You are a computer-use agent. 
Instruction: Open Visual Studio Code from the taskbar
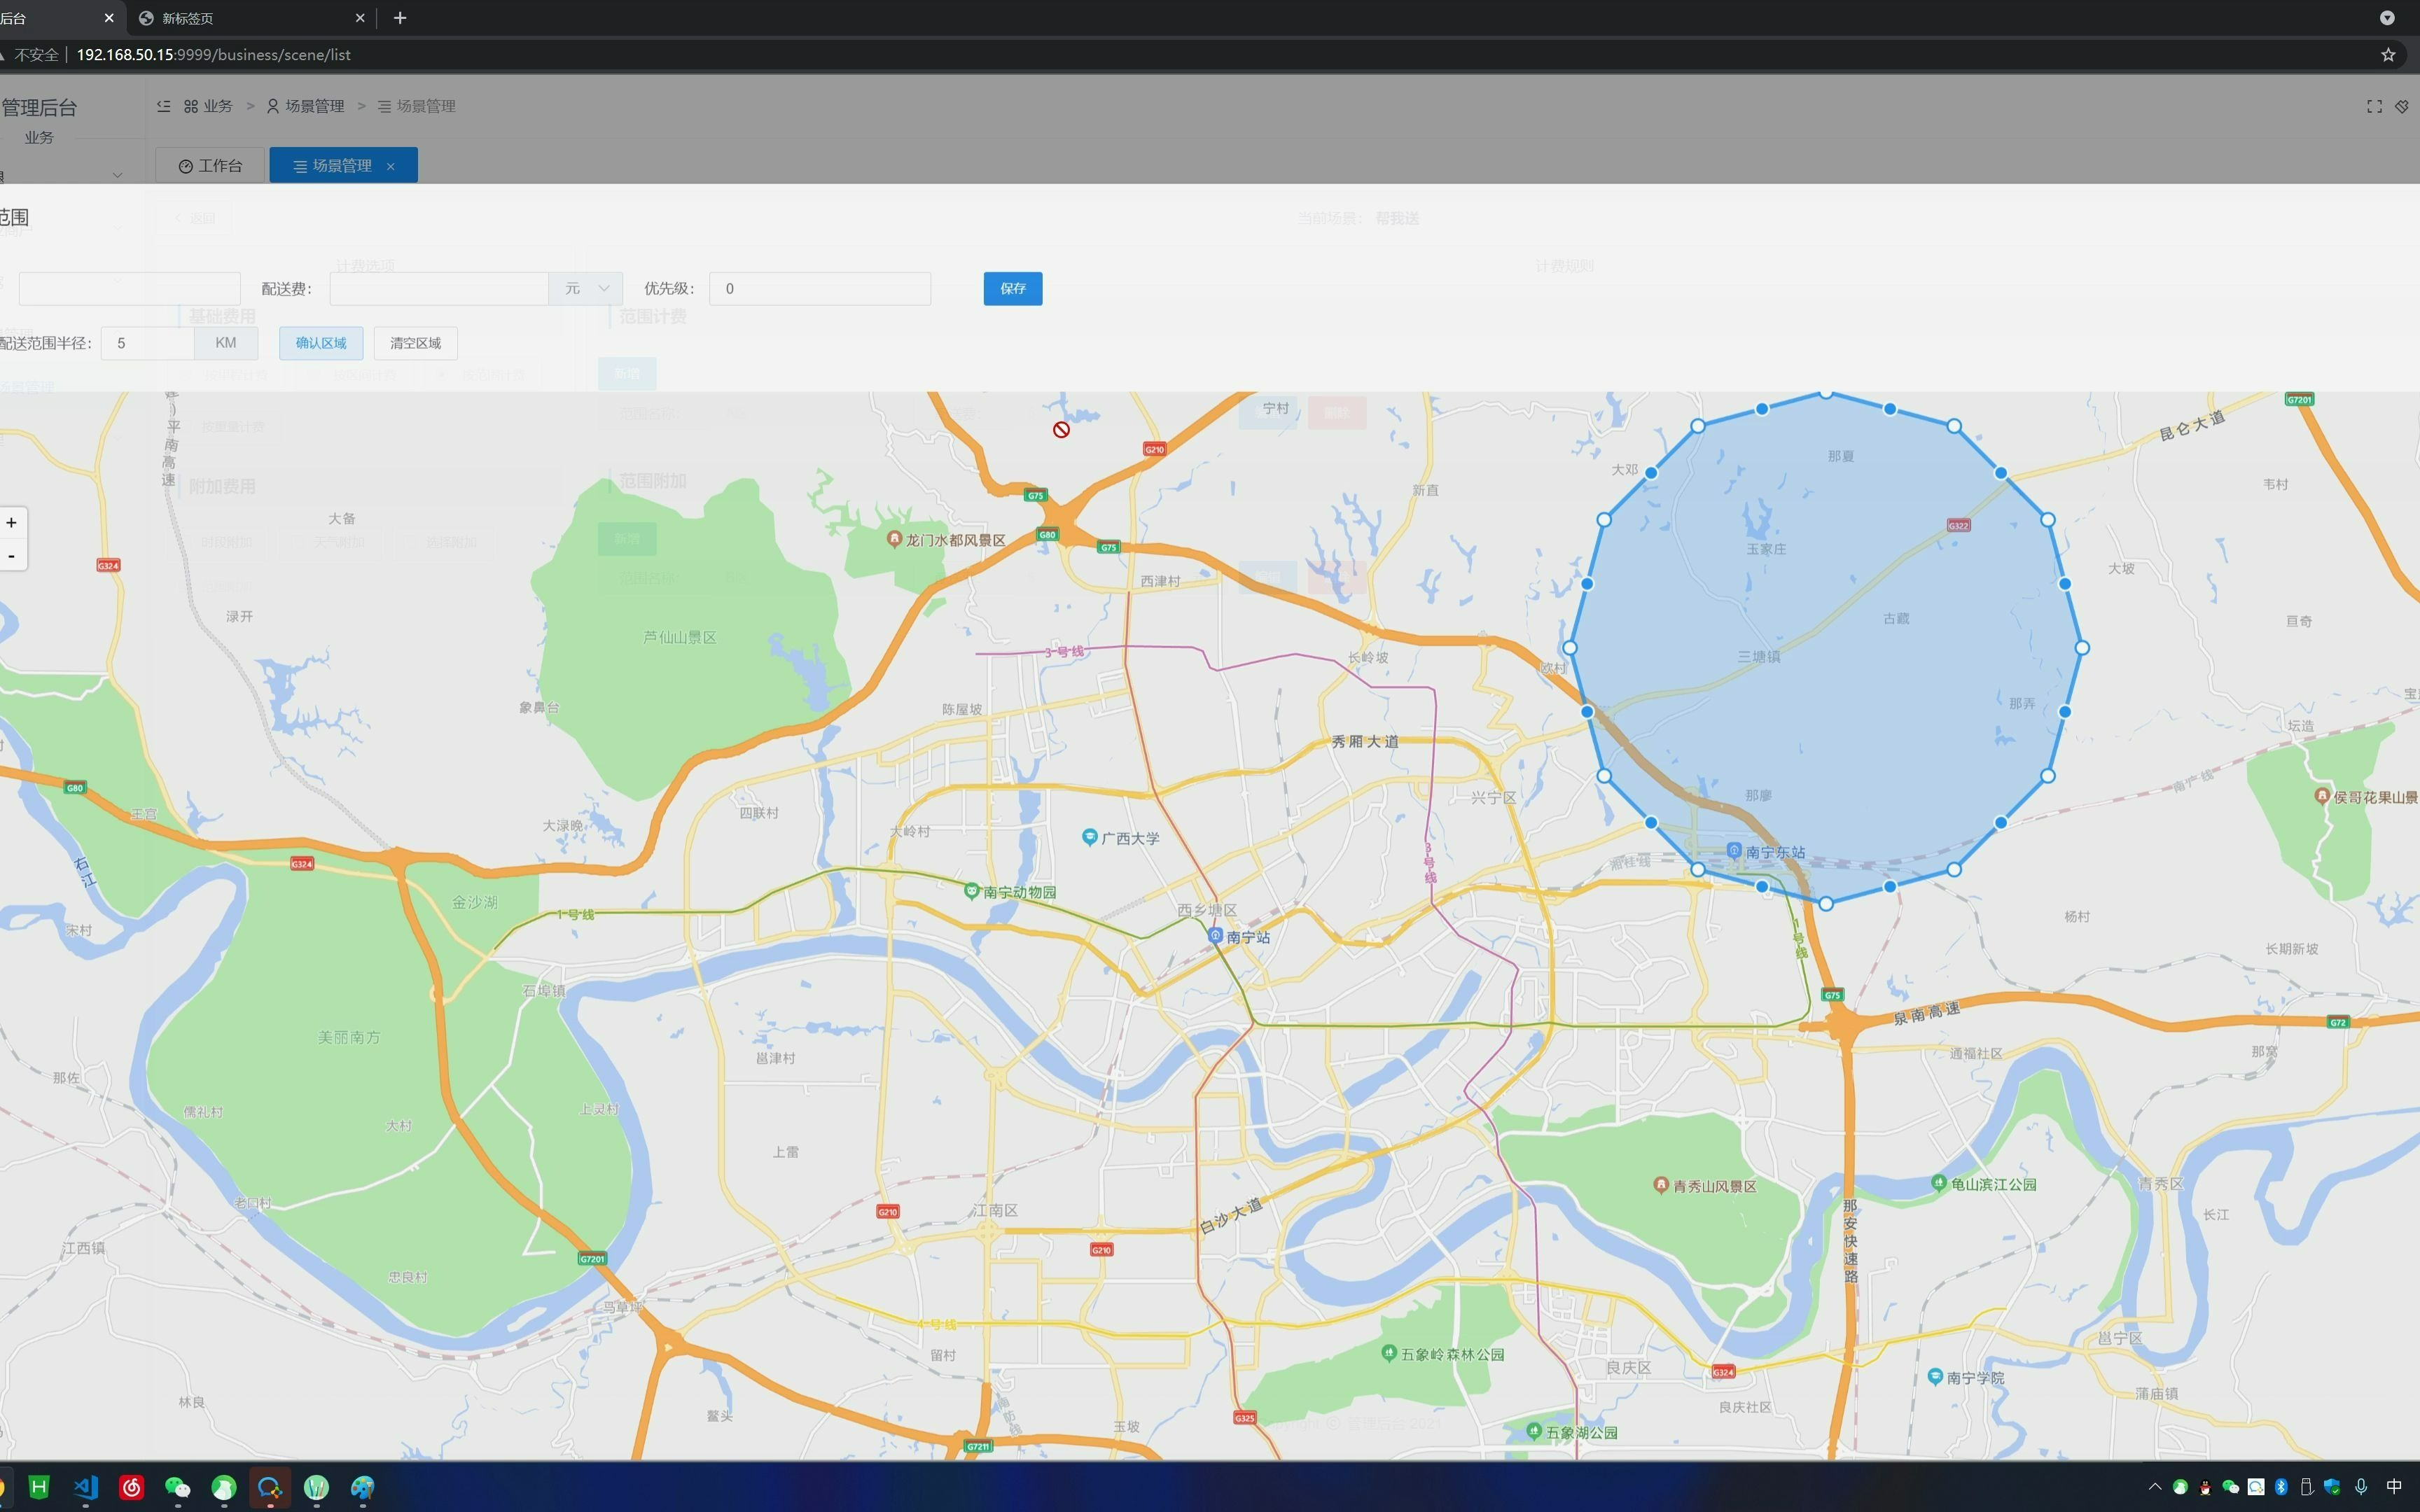[86, 1487]
